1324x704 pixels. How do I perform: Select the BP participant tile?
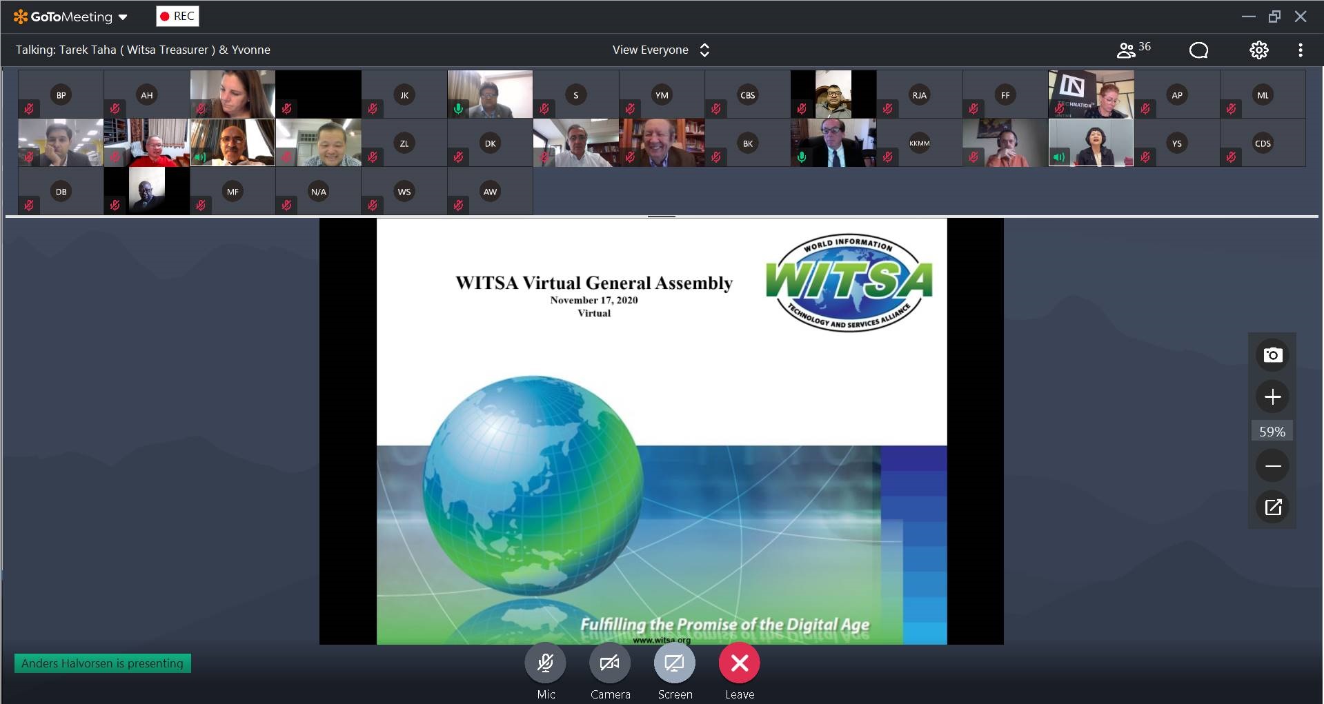coord(61,94)
